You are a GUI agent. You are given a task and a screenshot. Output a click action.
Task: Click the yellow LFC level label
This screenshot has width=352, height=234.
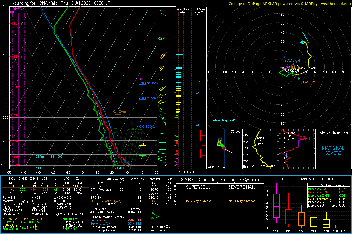pos(142,144)
